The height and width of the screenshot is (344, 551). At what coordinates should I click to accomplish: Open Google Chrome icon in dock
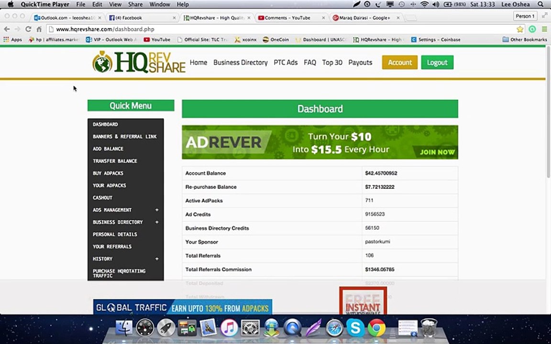376,328
